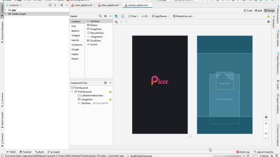Toggle horizontal autoconnect arrows icon
Image resolution: width=280 pixels, height=157 pixels.
point(121,22)
